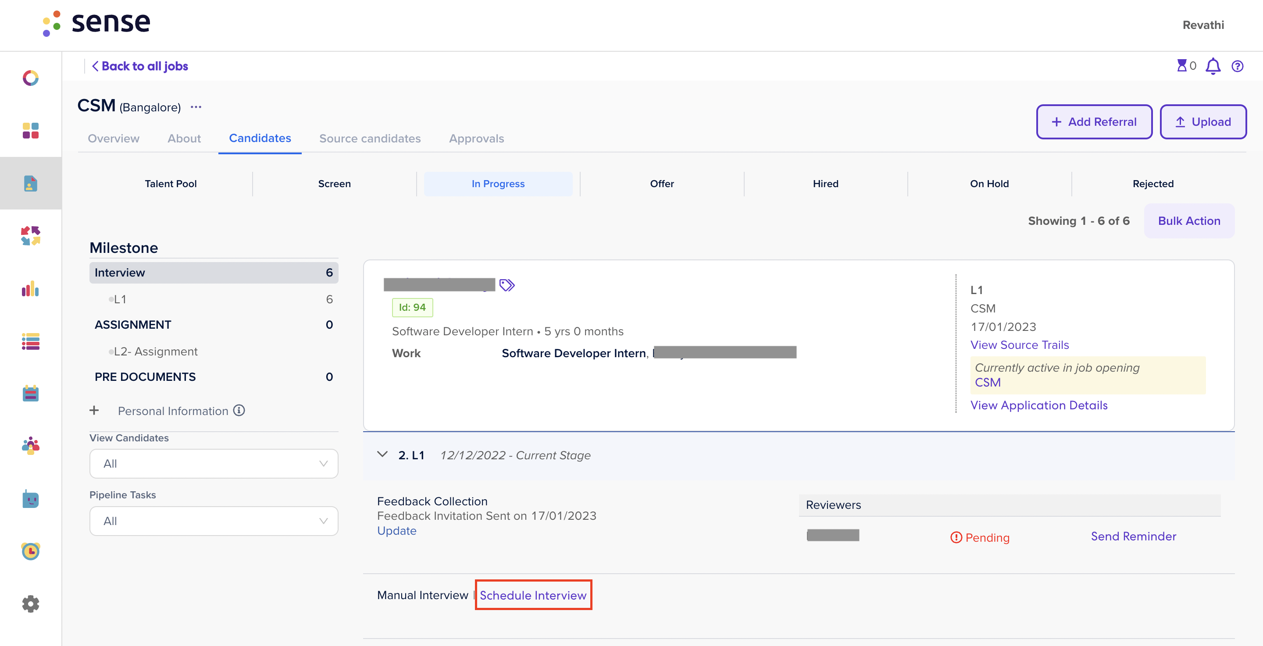The width and height of the screenshot is (1263, 646).
Task: Open View Source Trails link
Action: (1020, 345)
